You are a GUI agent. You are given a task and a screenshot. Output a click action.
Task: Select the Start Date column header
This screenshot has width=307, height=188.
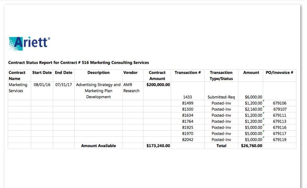[x=42, y=73]
